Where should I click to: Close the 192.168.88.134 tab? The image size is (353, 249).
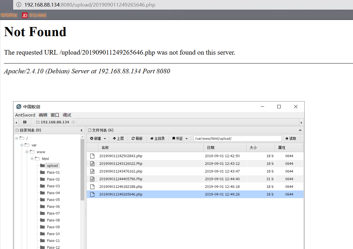73,122
